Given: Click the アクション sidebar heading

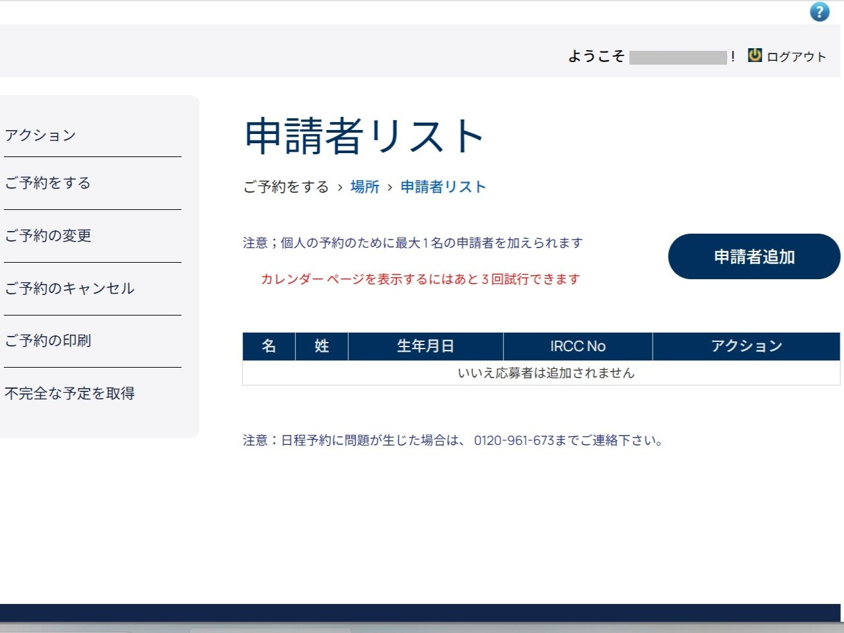Looking at the screenshot, I should (x=40, y=135).
